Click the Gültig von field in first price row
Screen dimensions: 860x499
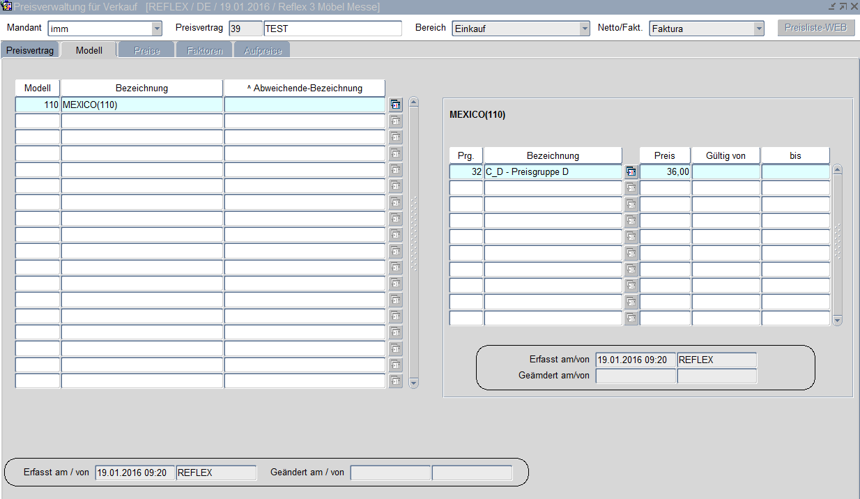click(725, 171)
